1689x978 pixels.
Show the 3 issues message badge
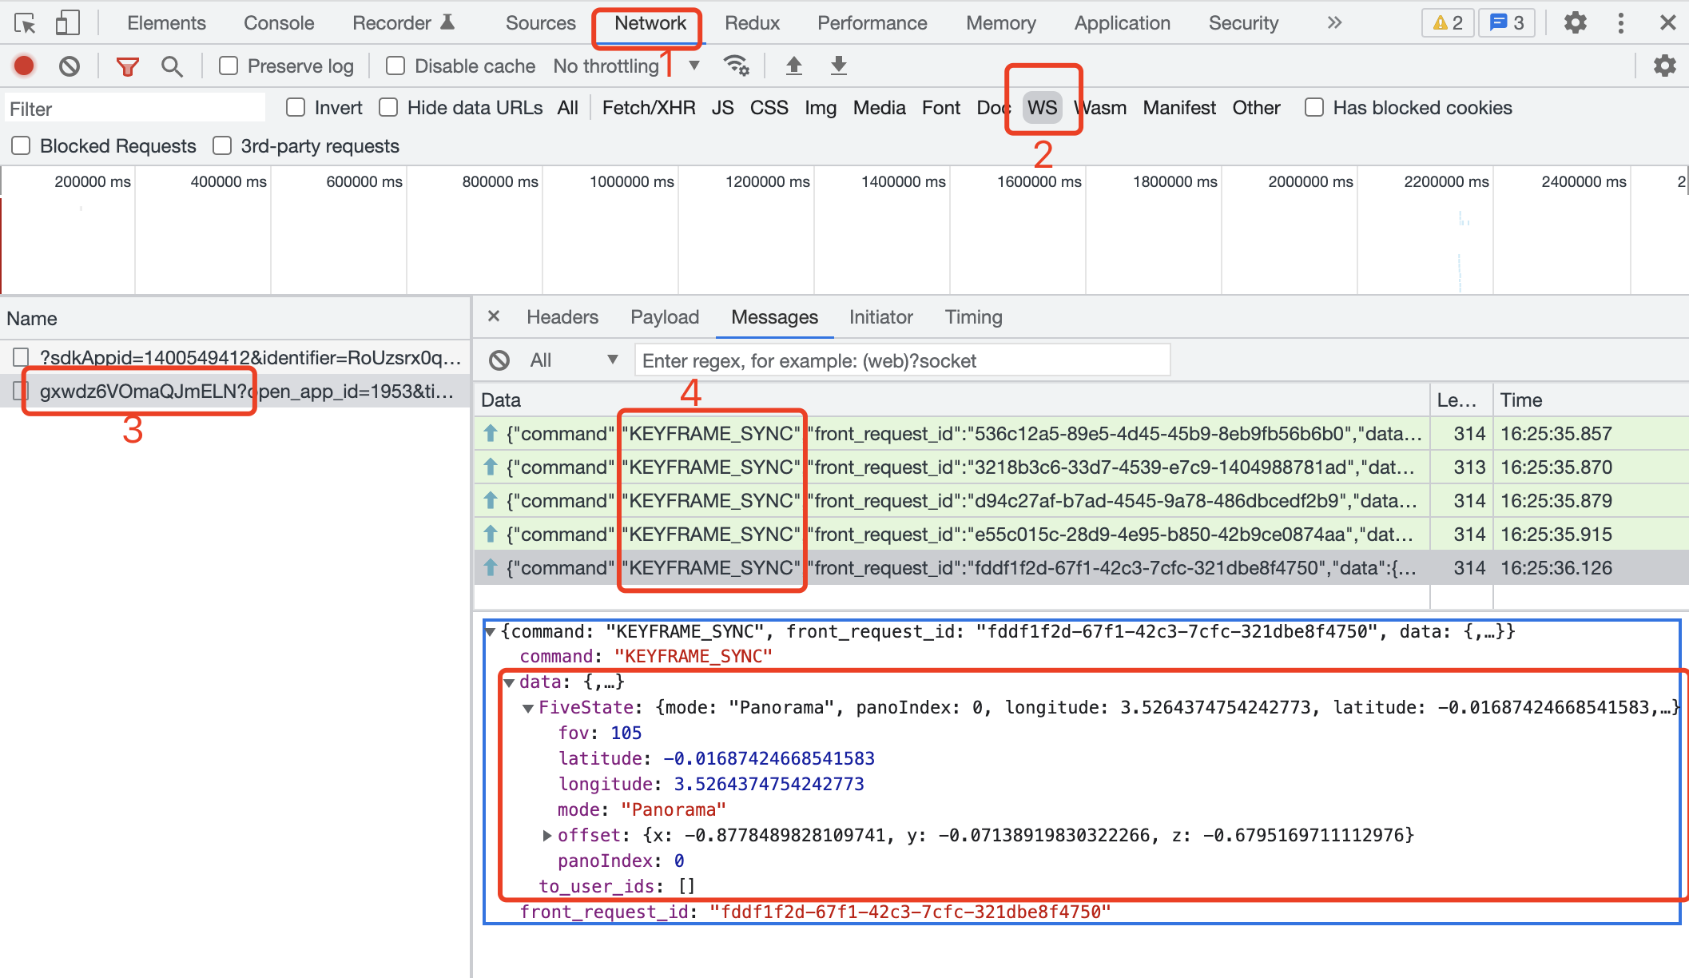pyautogui.click(x=1507, y=23)
